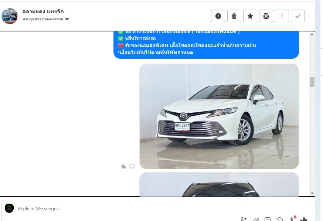Screen dimensions: 323x221
Task: Click blue promotional message bubble text
Action: tap(206, 45)
